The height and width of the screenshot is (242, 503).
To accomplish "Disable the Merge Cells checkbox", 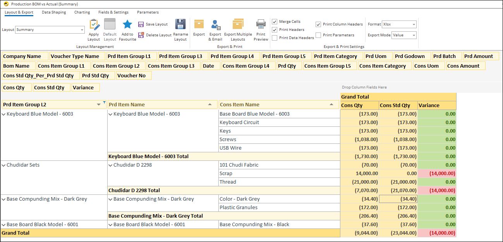I will point(275,21).
